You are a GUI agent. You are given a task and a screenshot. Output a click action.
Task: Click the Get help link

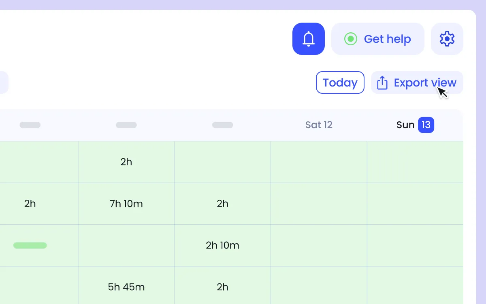click(387, 39)
